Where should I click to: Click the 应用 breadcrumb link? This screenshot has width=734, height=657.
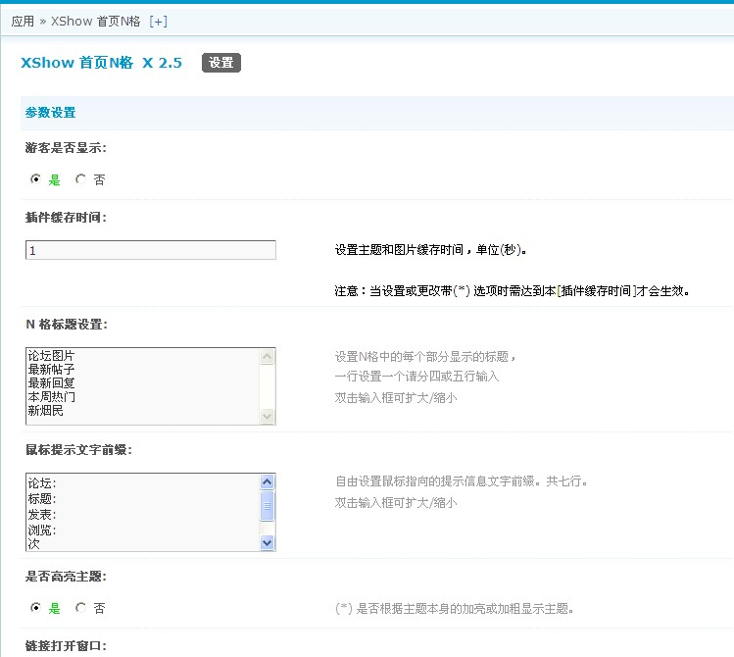[x=23, y=21]
